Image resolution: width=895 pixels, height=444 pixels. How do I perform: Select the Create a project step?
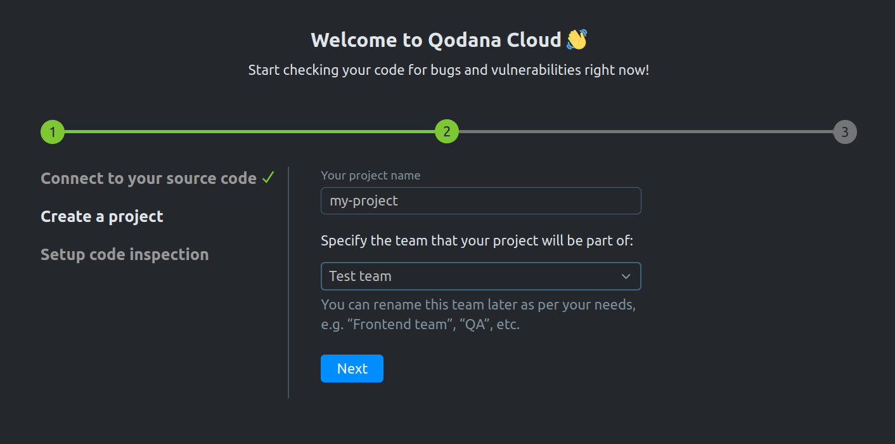(x=101, y=216)
